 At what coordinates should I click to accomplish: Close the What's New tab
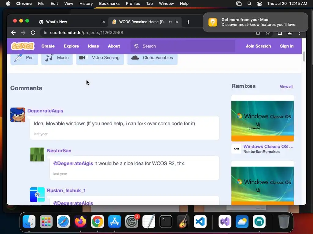pos(104,22)
